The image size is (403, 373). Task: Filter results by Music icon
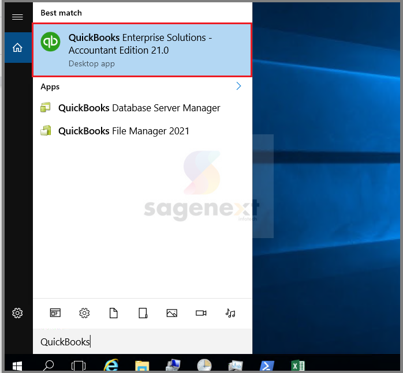[x=230, y=313]
